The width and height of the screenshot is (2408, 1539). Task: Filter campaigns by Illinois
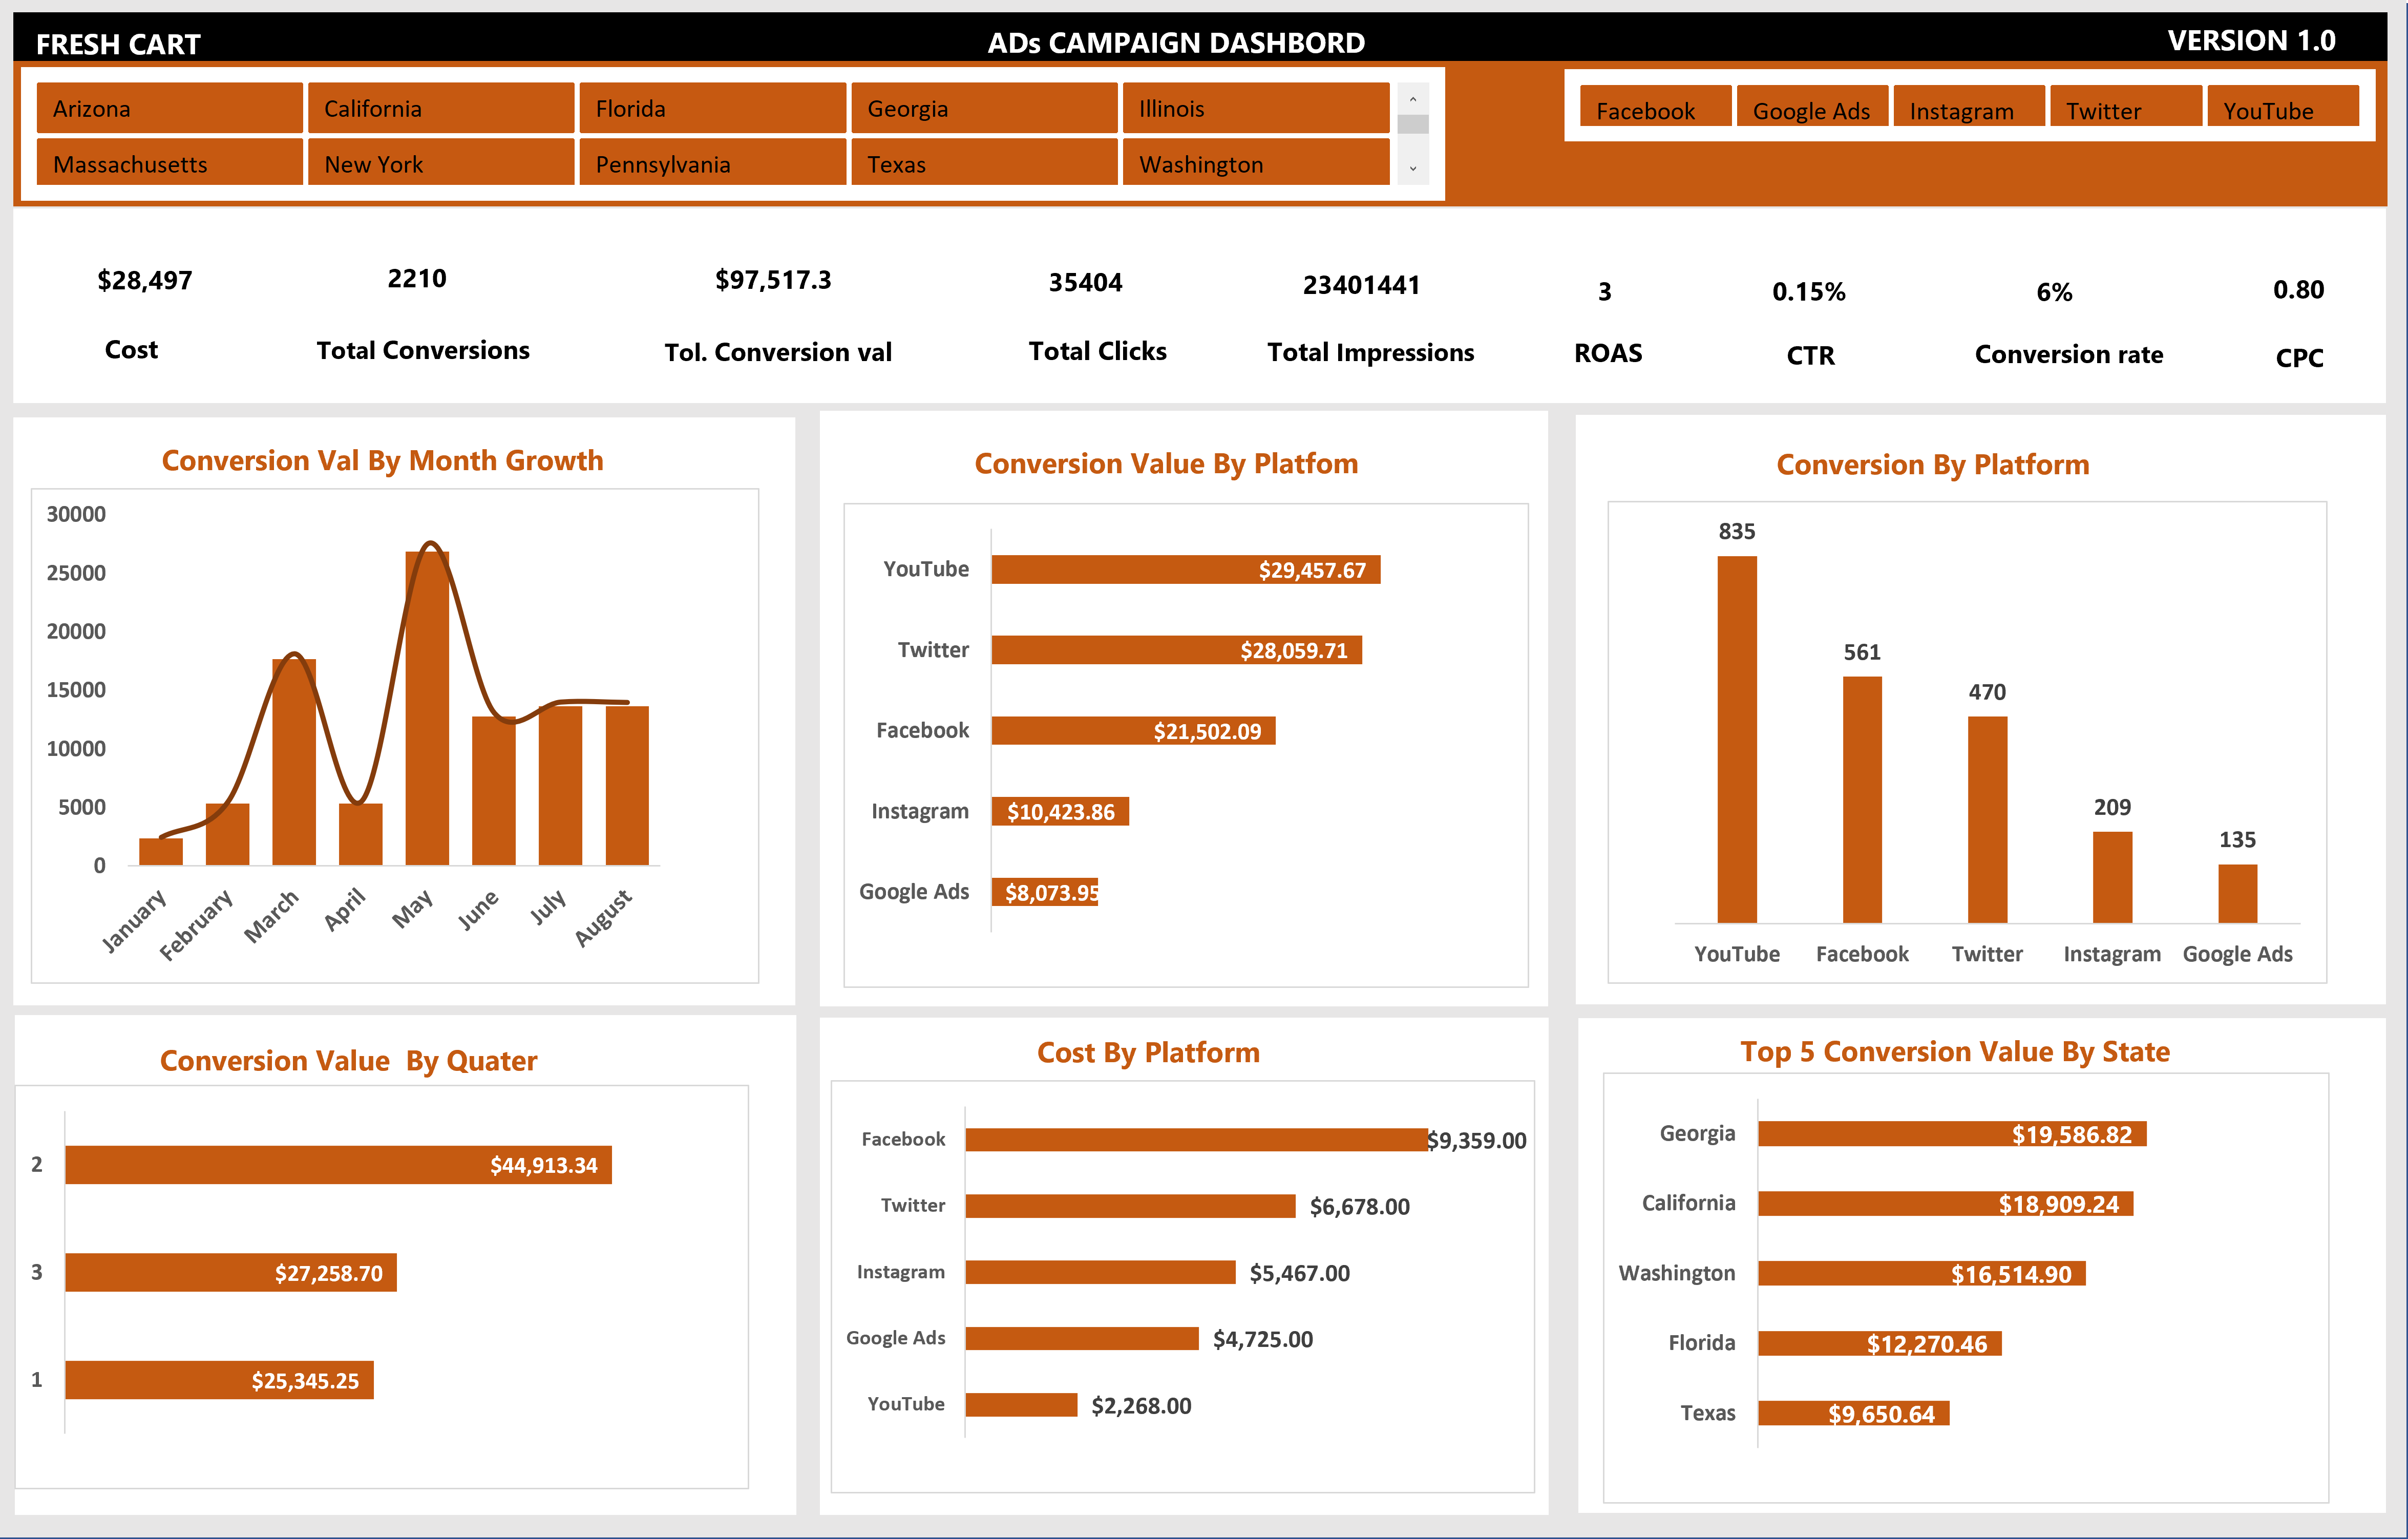1255,108
